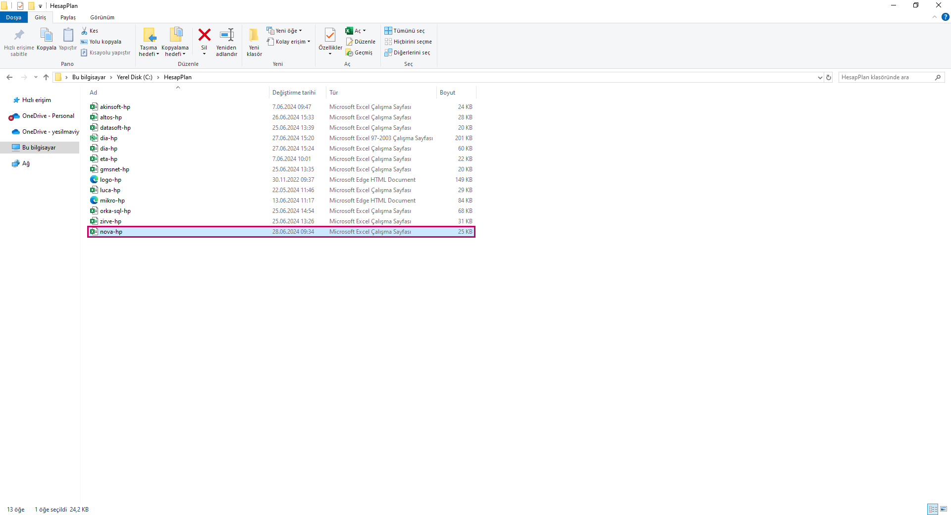
Task: Click Hiçbirini seçme select none
Action: tap(408, 42)
